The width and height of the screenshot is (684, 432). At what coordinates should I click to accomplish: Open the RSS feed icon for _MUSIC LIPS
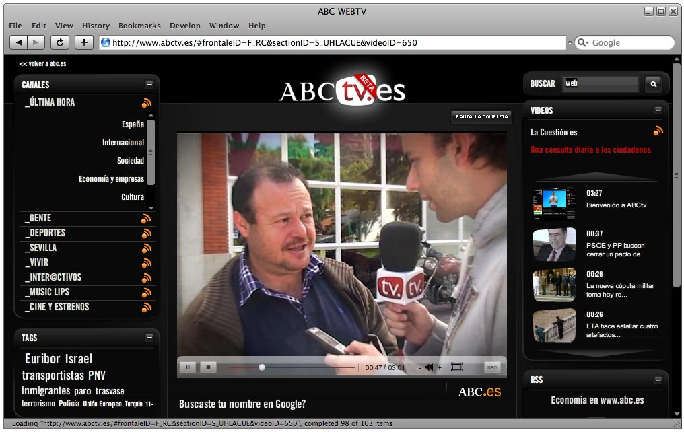(147, 293)
